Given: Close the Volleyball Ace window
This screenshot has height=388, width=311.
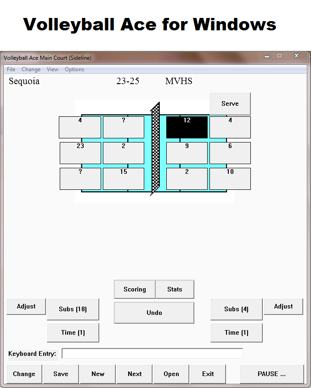Looking at the screenshot, I should point(296,56).
